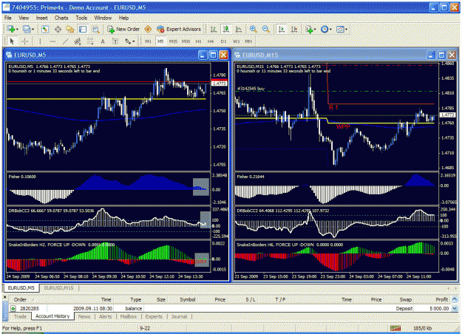Sort history by Profit column header
The width and height of the screenshot is (462, 334).
coord(441,299)
